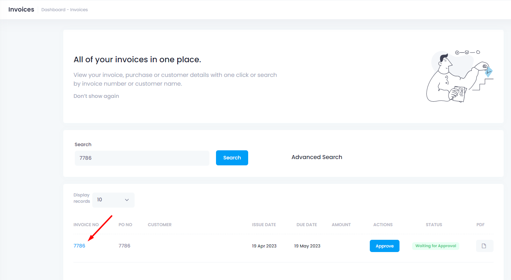Click the Invoices page title

21,9
